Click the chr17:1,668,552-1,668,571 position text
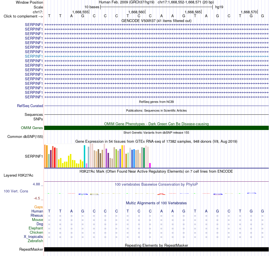 pyautogui.click(x=186, y=2)
